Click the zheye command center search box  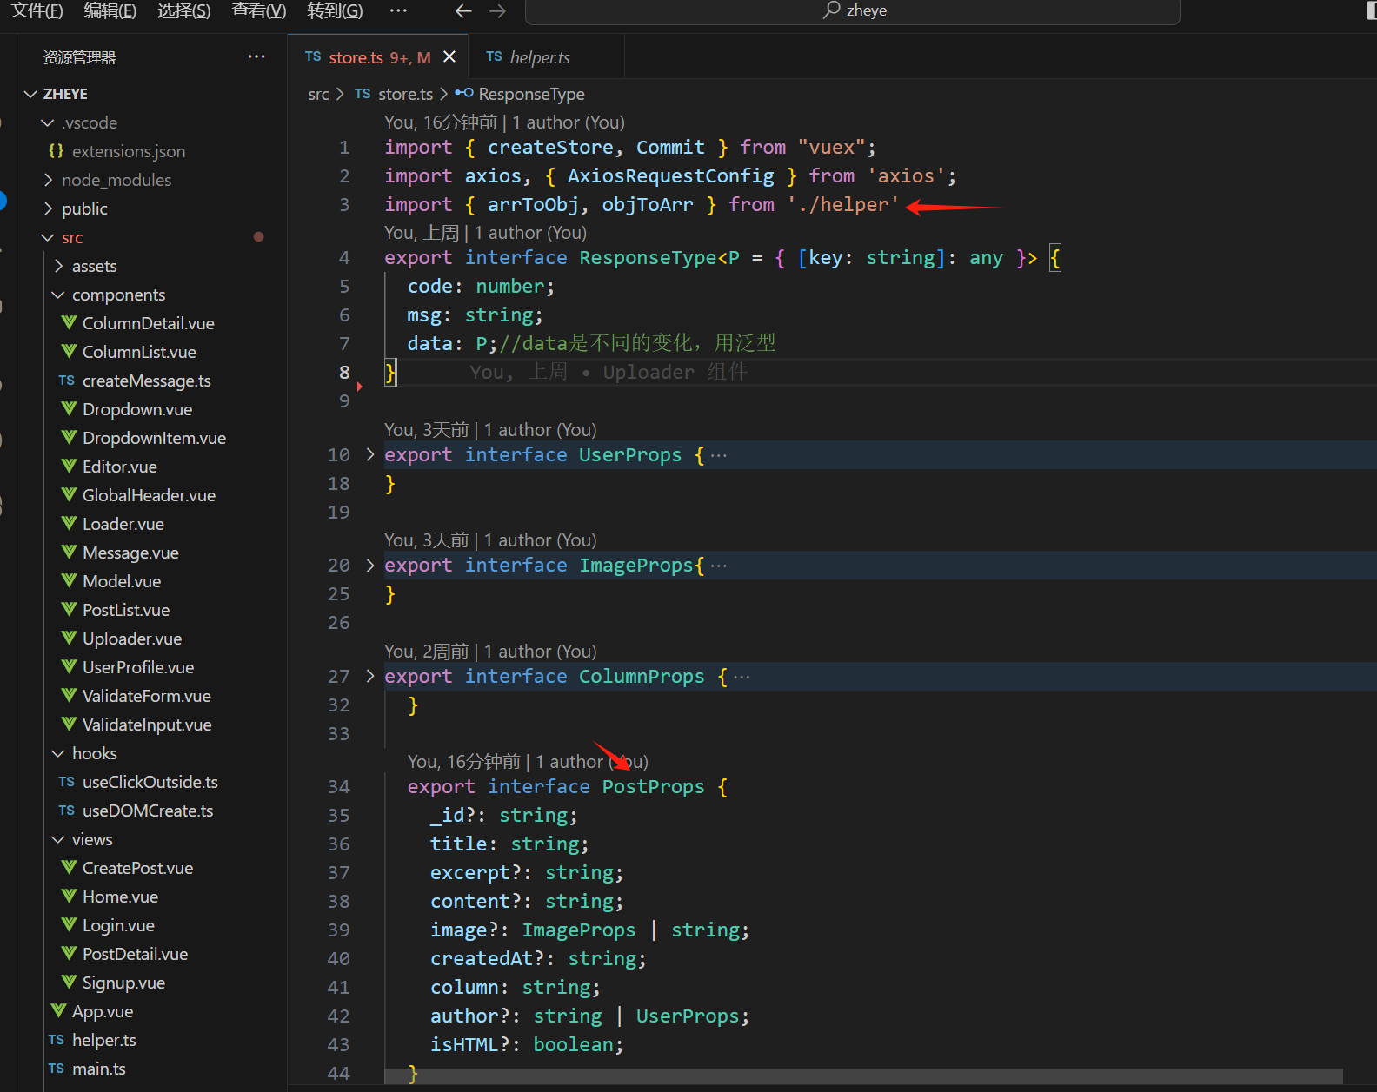tap(853, 11)
